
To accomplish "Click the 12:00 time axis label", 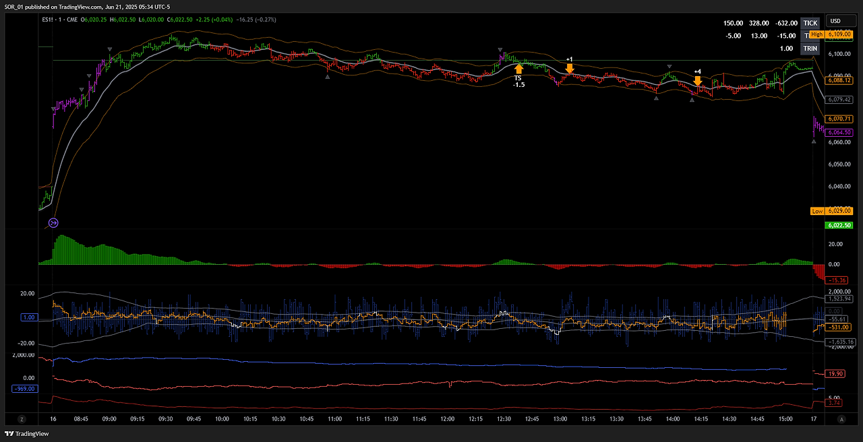I will (448, 419).
